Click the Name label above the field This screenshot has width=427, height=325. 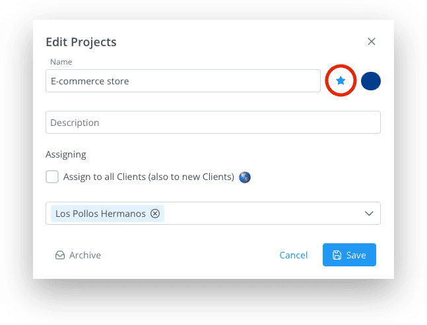pos(61,62)
